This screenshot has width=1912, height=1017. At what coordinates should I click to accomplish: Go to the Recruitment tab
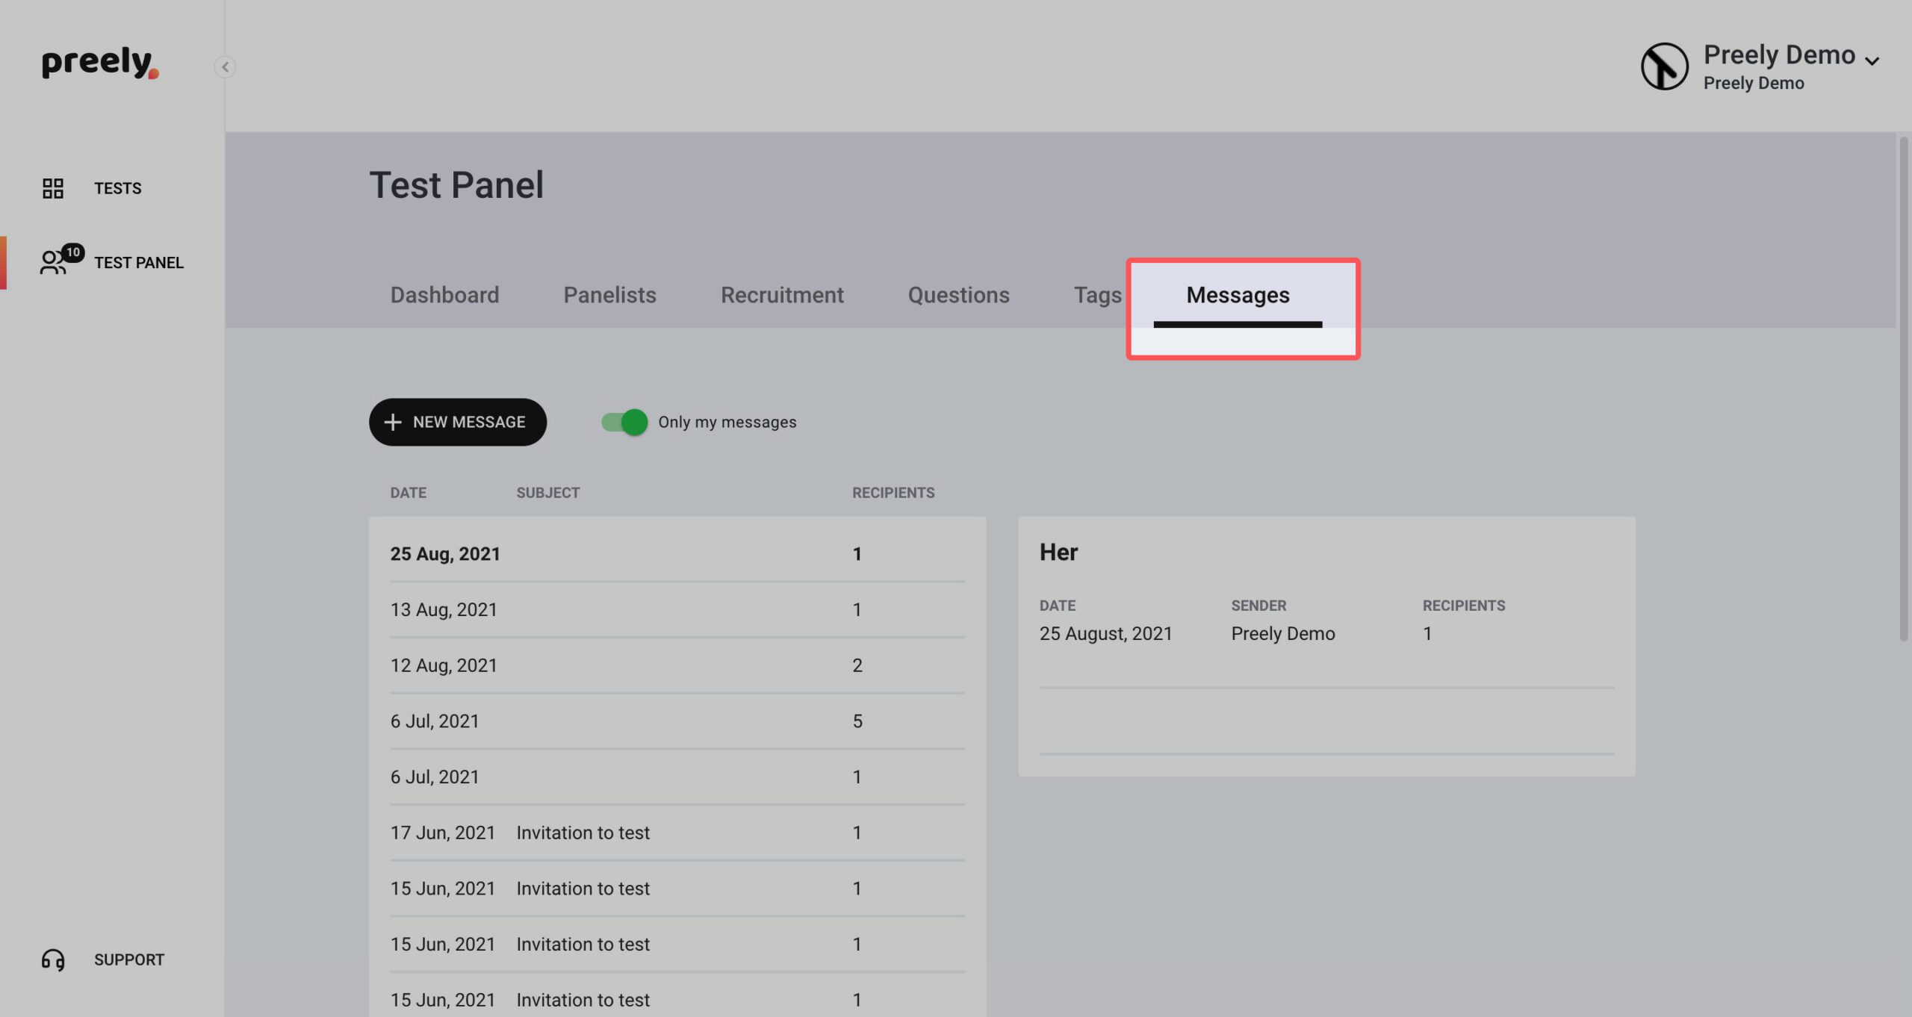(x=782, y=295)
